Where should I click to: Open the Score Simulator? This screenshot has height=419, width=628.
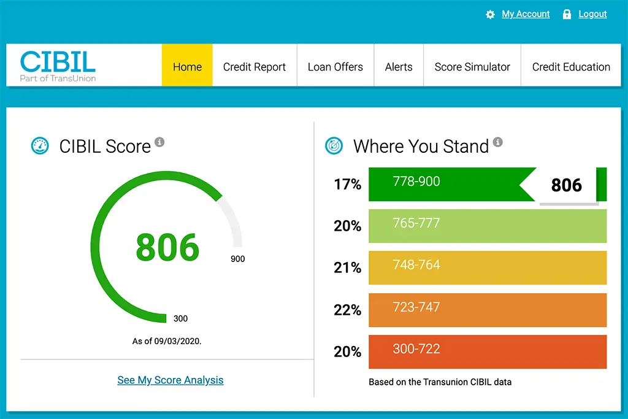472,66
